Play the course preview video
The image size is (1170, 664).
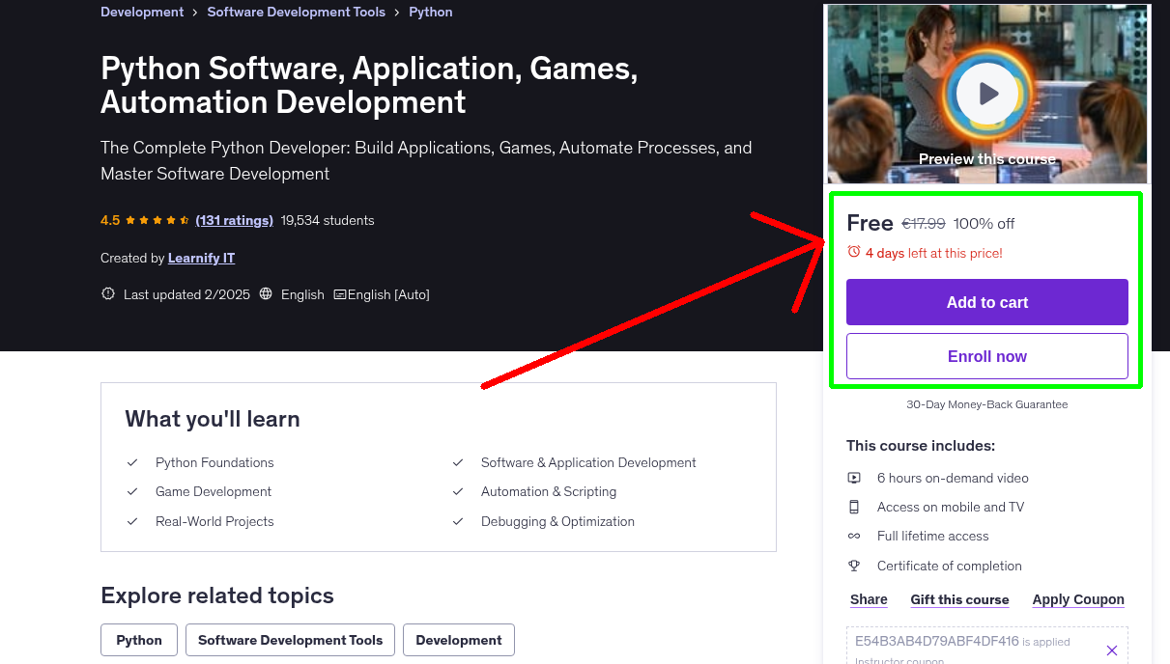987,94
